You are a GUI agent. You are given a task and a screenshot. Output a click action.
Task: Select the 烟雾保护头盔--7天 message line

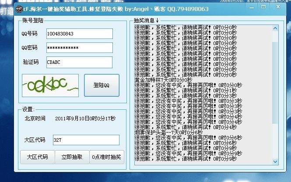coord(168,133)
